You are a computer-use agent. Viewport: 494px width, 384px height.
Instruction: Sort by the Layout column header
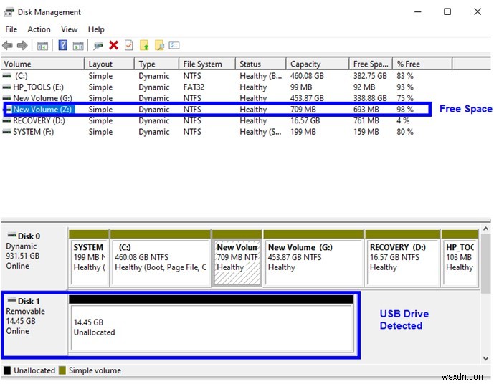109,64
